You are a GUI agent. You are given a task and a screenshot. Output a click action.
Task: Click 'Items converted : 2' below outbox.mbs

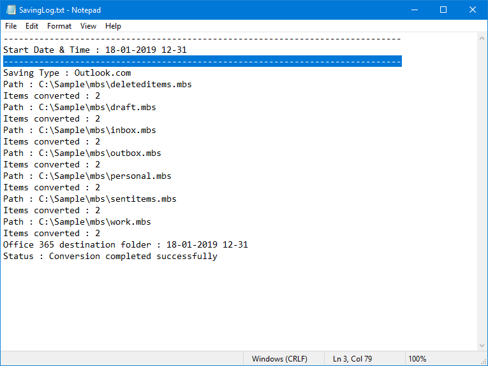(x=52, y=164)
